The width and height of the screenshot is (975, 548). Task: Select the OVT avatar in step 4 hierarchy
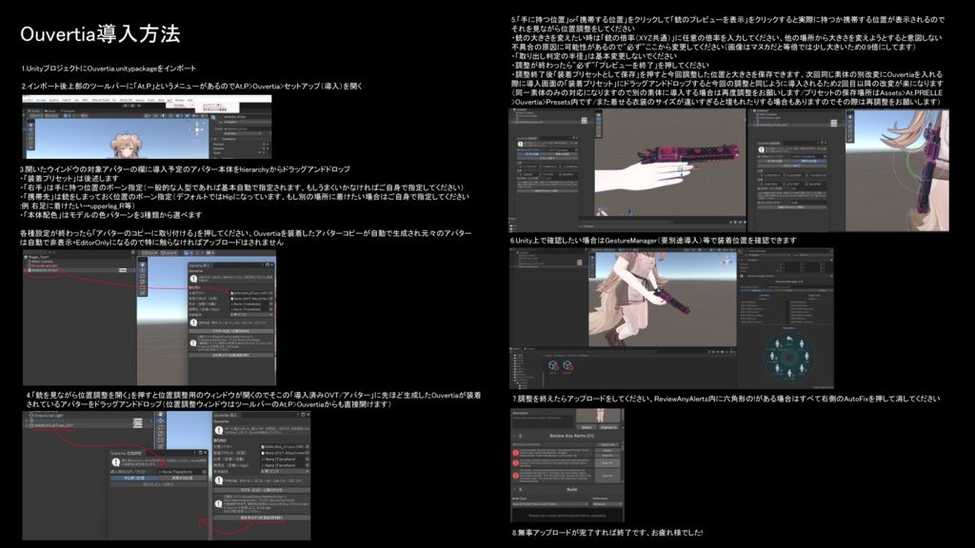[x=54, y=426]
